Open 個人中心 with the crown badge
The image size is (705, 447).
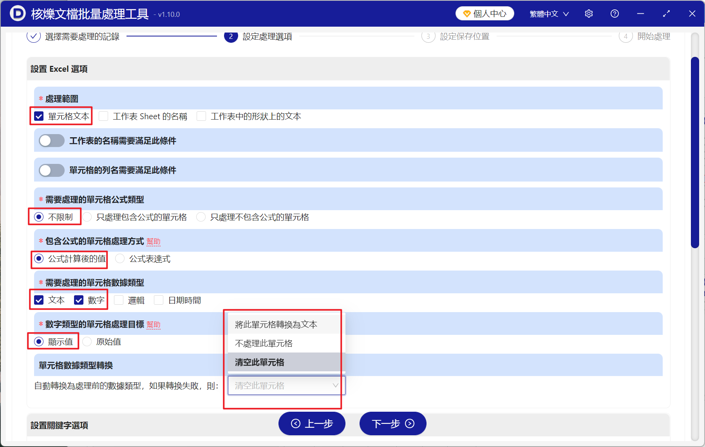(484, 13)
